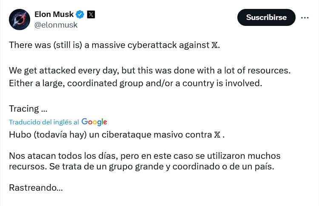
Task: Open the three-dot more options menu
Action: click(305, 18)
